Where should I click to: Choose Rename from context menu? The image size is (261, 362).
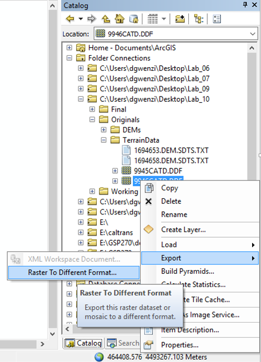click(174, 215)
